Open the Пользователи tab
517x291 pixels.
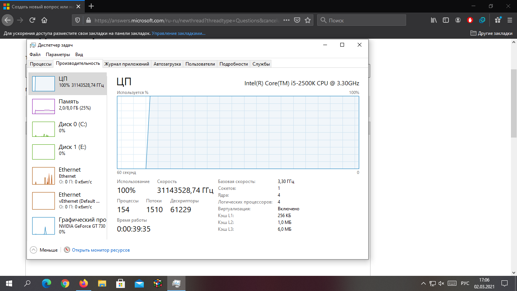[x=200, y=64]
